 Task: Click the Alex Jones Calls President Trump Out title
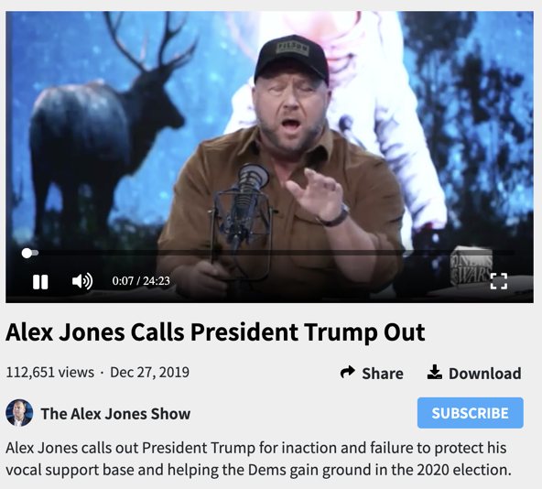click(x=215, y=332)
